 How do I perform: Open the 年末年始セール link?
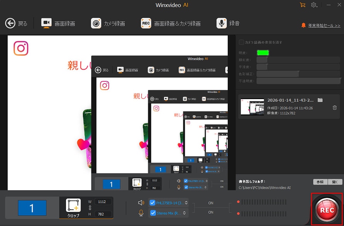click(x=324, y=25)
